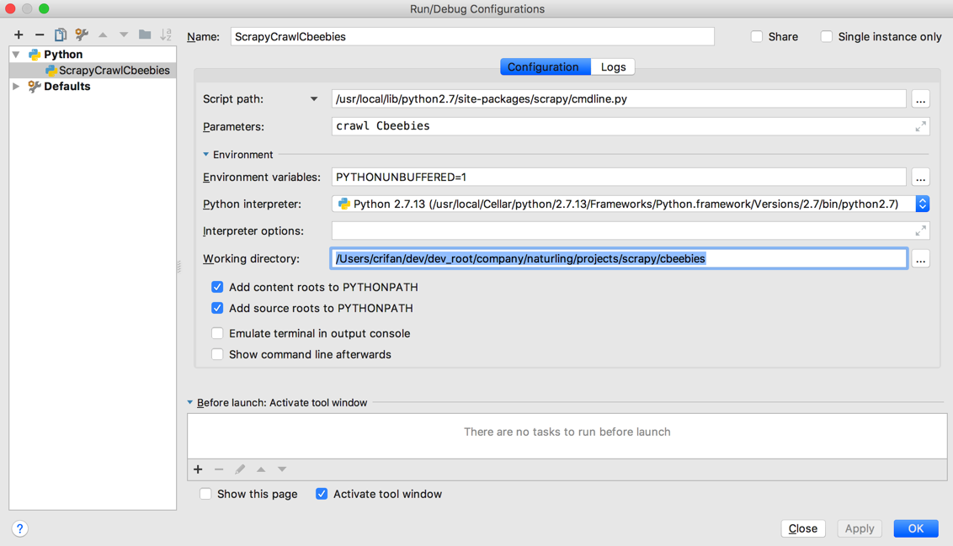Image resolution: width=953 pixels, height=546 pixels.
Task: Expand the Parameters field editor
Action: [x=920, y=126]
